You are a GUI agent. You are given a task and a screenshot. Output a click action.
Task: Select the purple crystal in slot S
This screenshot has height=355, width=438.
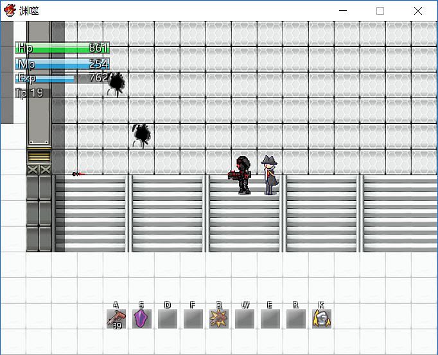(x=142, y=318)
